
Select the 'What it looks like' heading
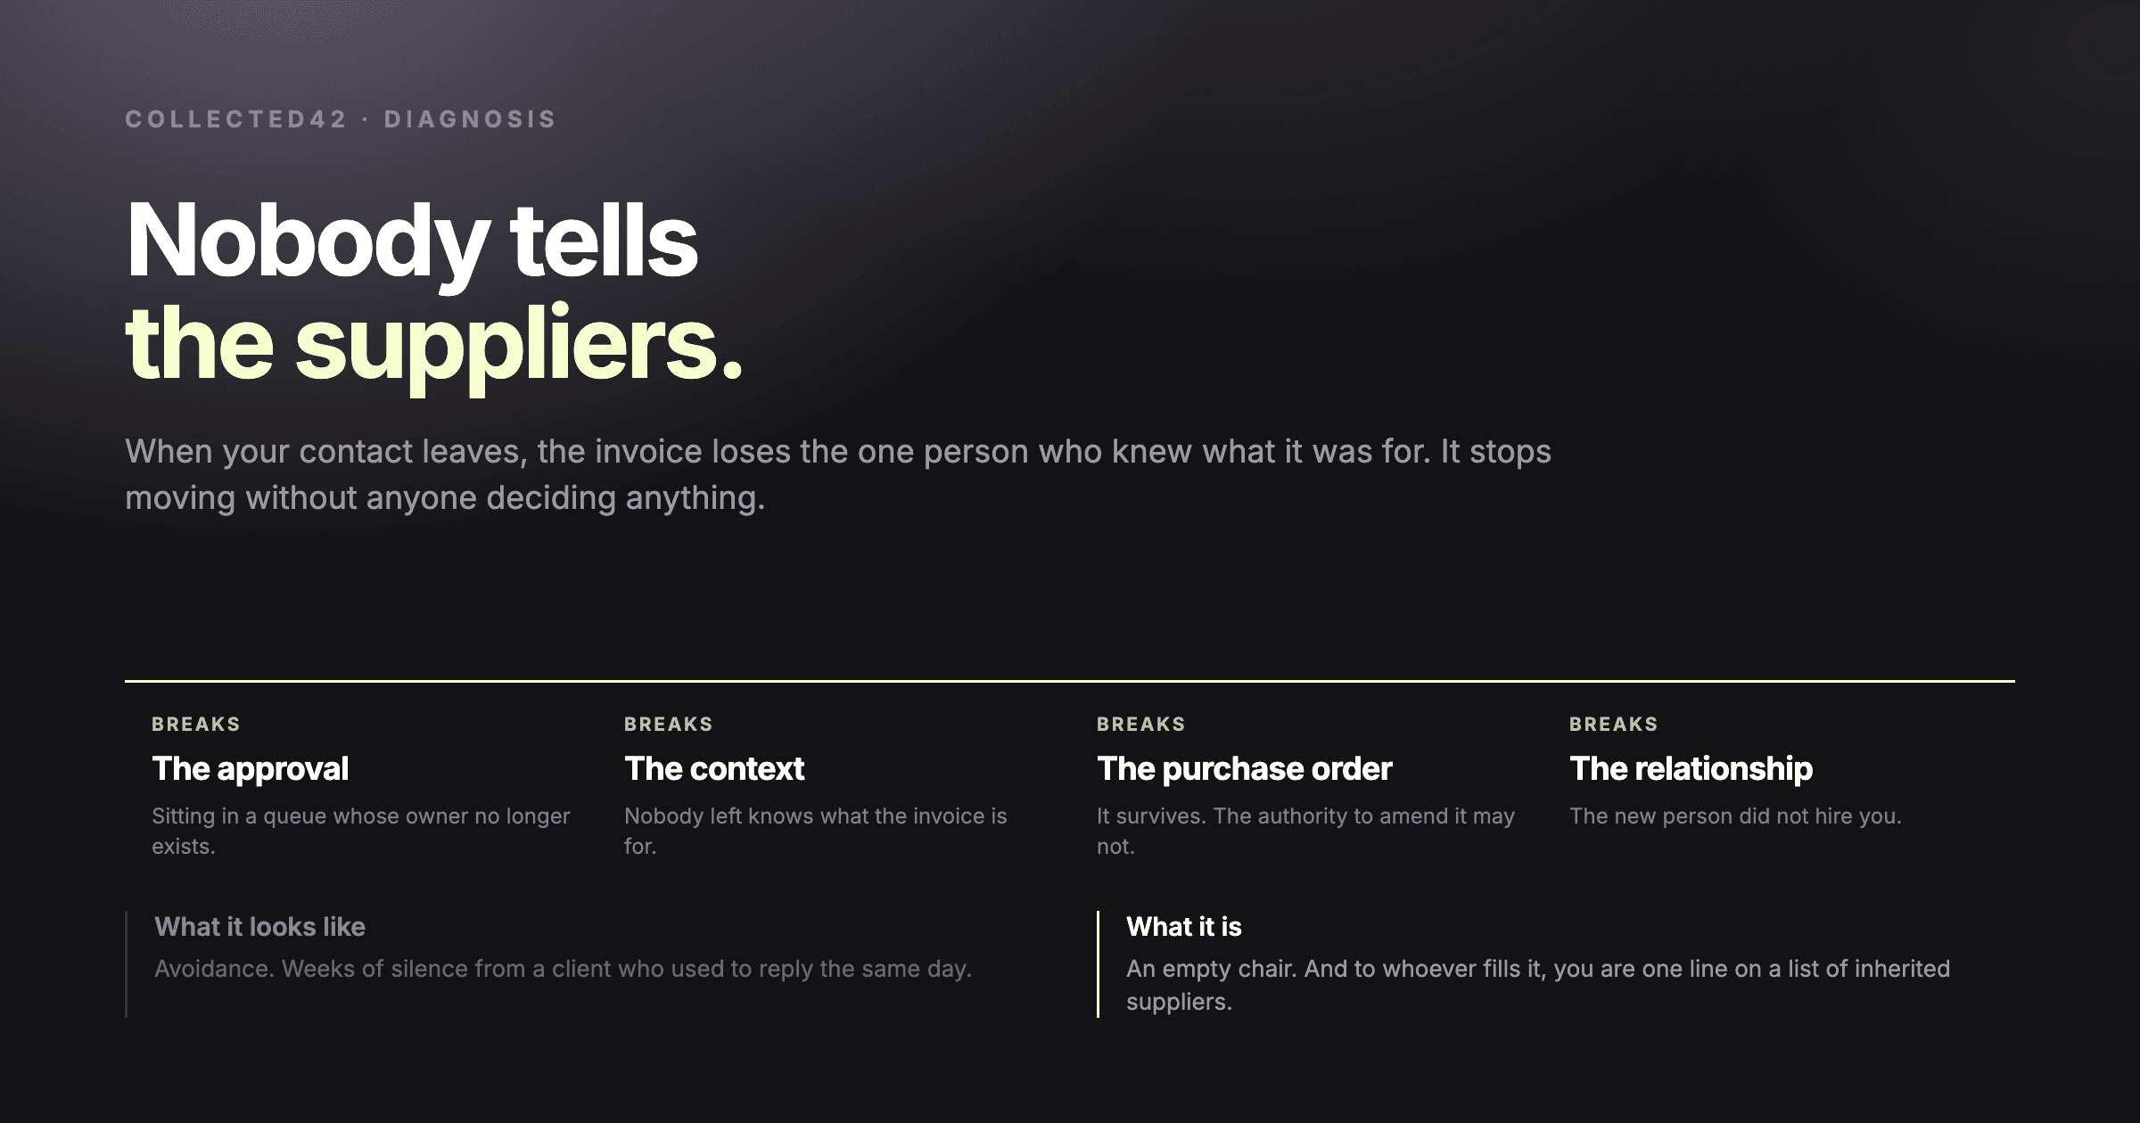(259, 926)
